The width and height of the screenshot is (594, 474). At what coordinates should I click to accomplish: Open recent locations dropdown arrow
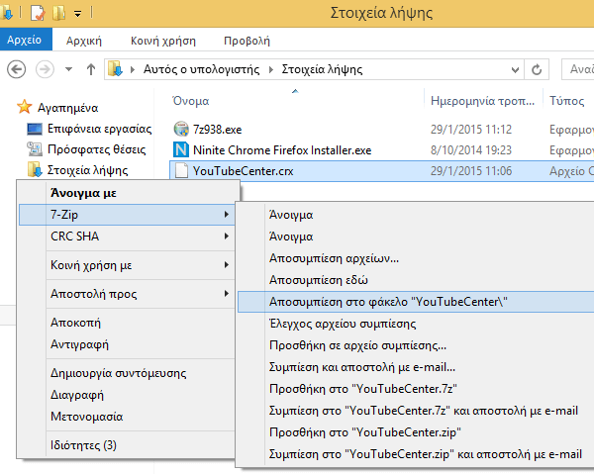(68, 69)
